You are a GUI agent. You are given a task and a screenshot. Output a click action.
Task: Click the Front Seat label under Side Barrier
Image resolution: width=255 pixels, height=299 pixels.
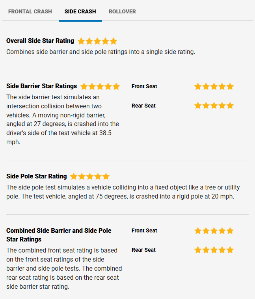click(144, 86)
